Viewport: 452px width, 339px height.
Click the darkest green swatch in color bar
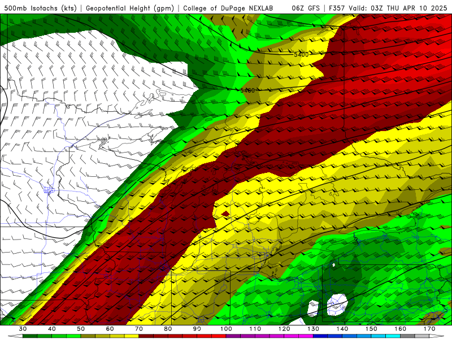point(30,336)
